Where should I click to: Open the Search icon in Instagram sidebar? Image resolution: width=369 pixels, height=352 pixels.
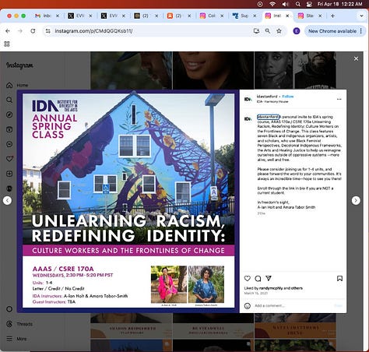coord(9,100)
